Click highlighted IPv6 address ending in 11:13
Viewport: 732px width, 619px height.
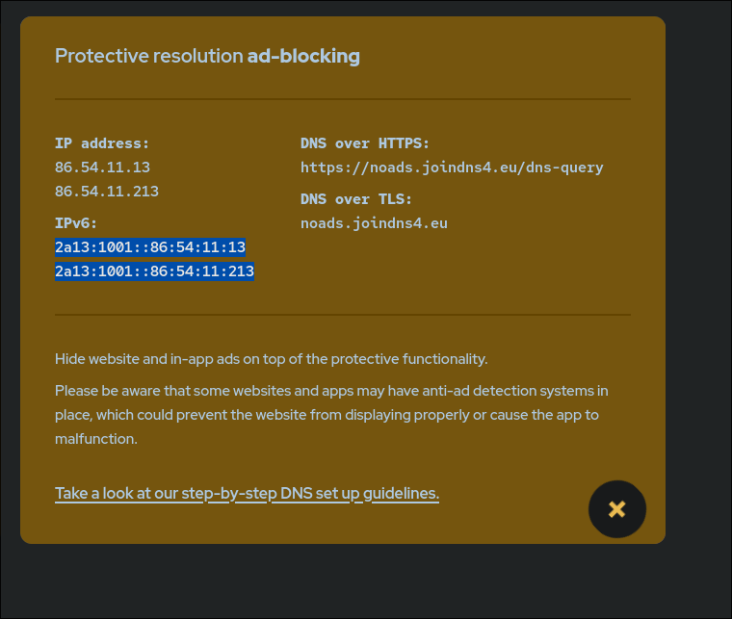tap(150, 247)
